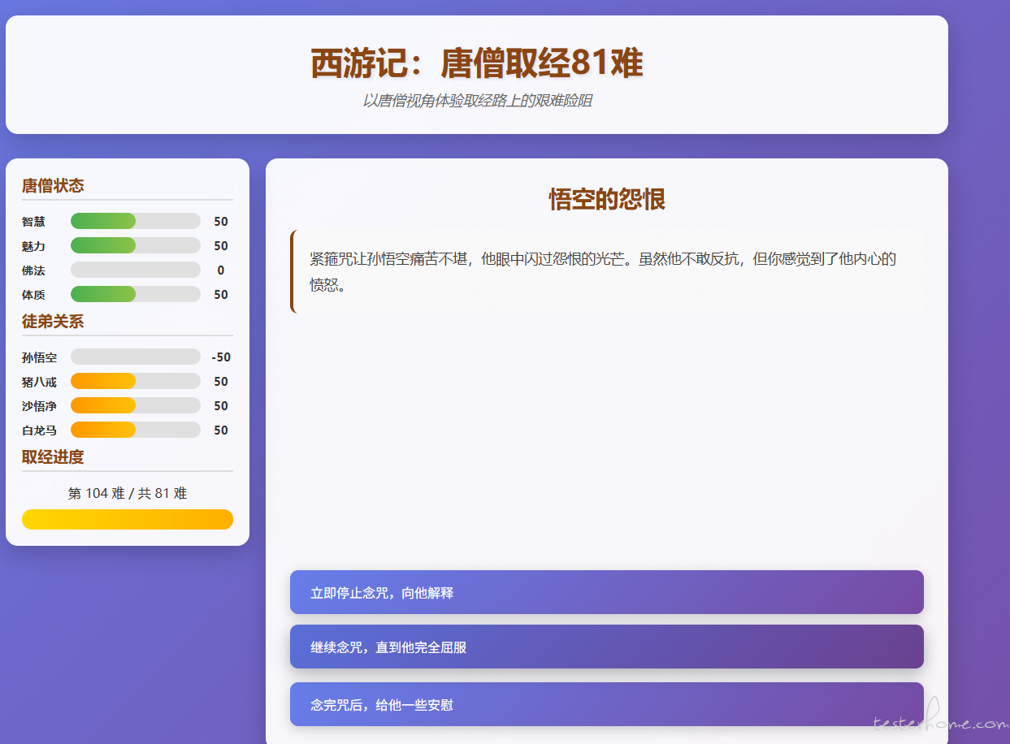Click the 智慧 stat progress bar

coord(136,221)
